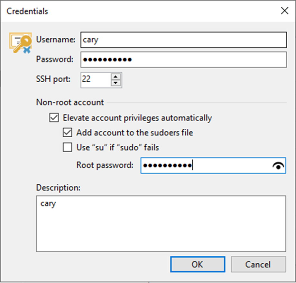This screenshot has width=296, height=283.
Task: Uncheck "Add account to the sudoers file"
Action: (x=68, y=132)
